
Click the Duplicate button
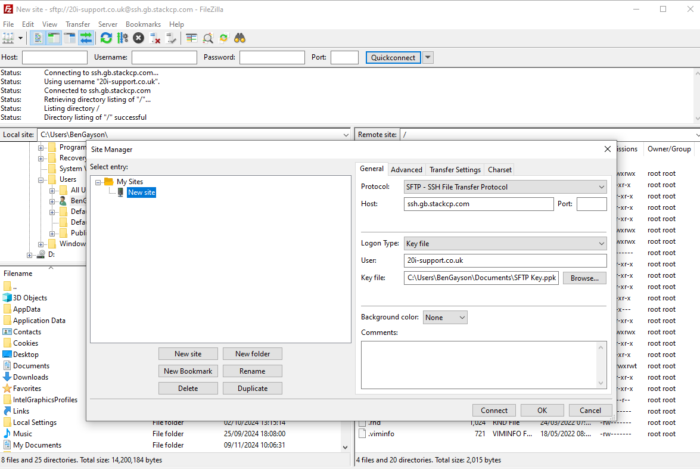[x=252, y=389]
